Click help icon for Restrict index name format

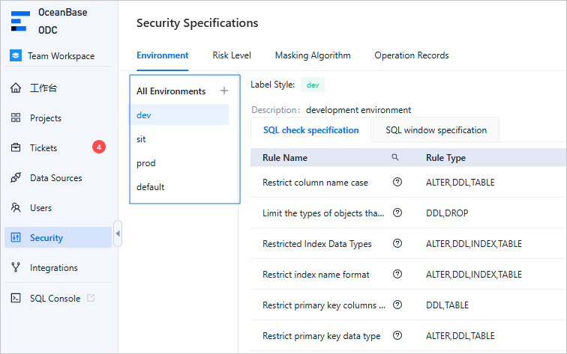[397, 274]
